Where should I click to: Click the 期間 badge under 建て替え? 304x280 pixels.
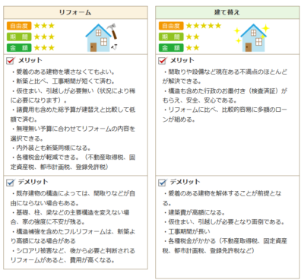pyautogui.click(x=171, y=37)
